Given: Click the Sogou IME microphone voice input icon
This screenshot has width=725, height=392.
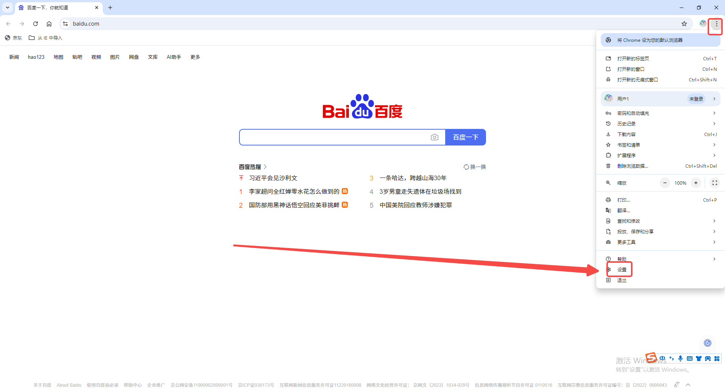Looking at the screenshot, I should click(680, 358).
